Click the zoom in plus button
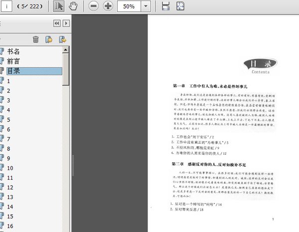Image resolution: width=299 pixels, height=232 pixels. click(108, 7)
